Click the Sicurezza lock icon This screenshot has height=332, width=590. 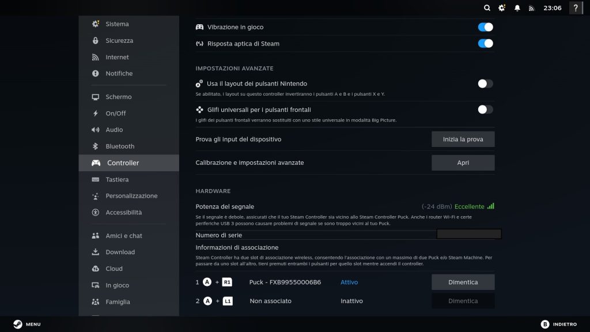click(x=96, y=40)
